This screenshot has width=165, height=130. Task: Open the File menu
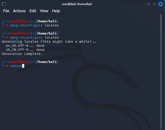[6, 11]
